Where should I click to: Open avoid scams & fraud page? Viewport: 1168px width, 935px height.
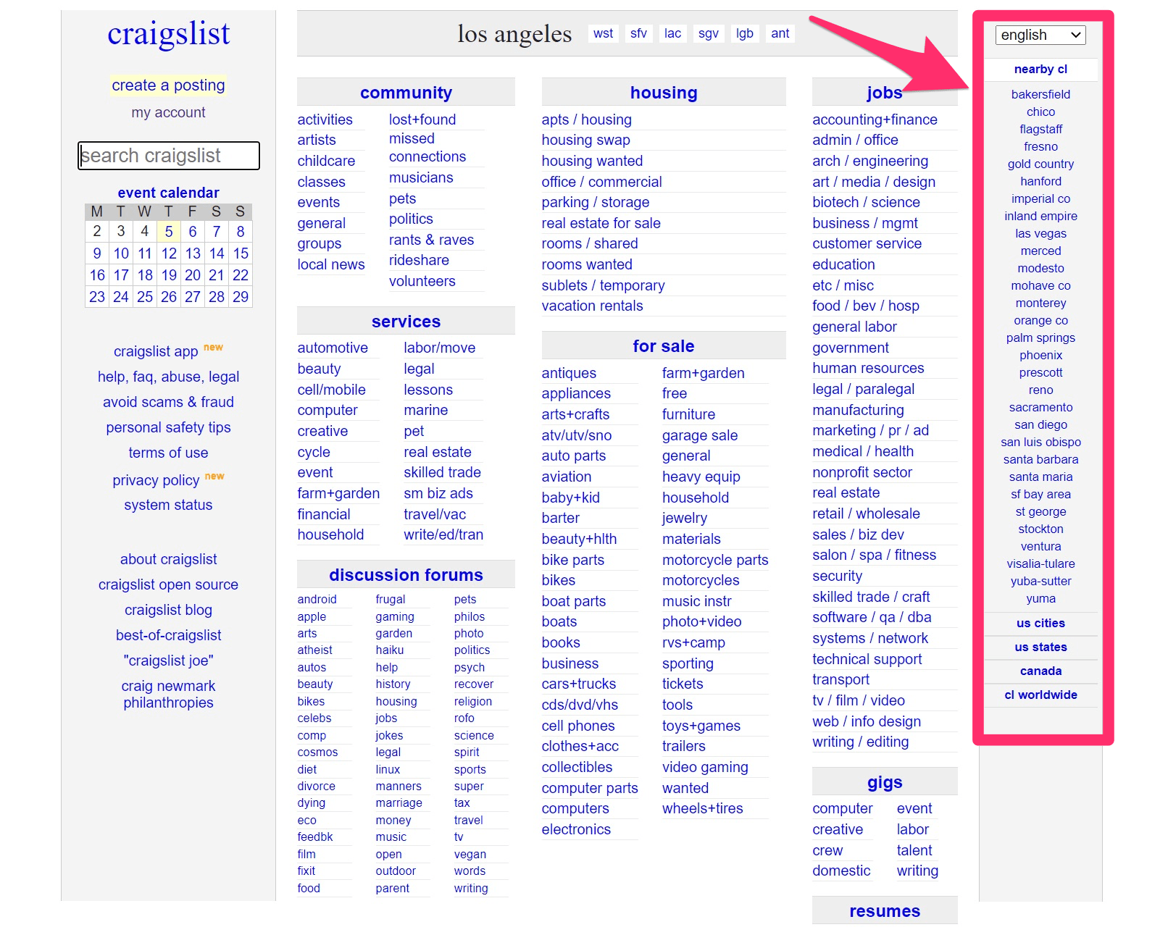click(168, 402)
